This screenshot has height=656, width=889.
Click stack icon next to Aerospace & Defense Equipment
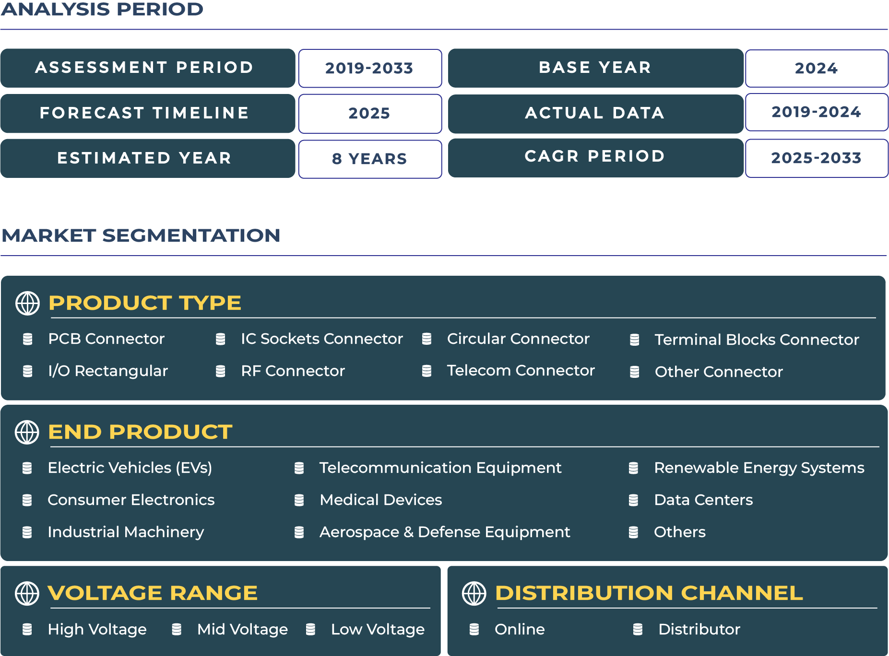299,532
